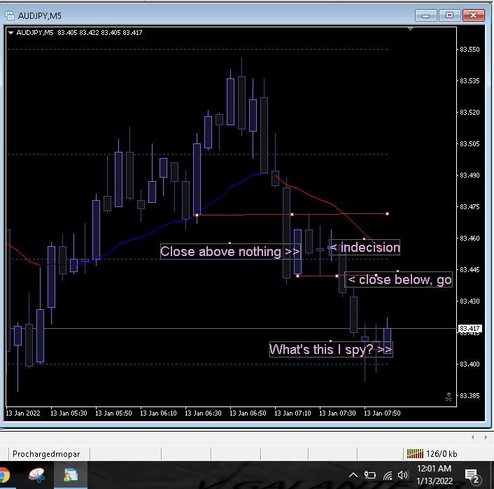Click the 126/0 kb traffic indicator

442,454
